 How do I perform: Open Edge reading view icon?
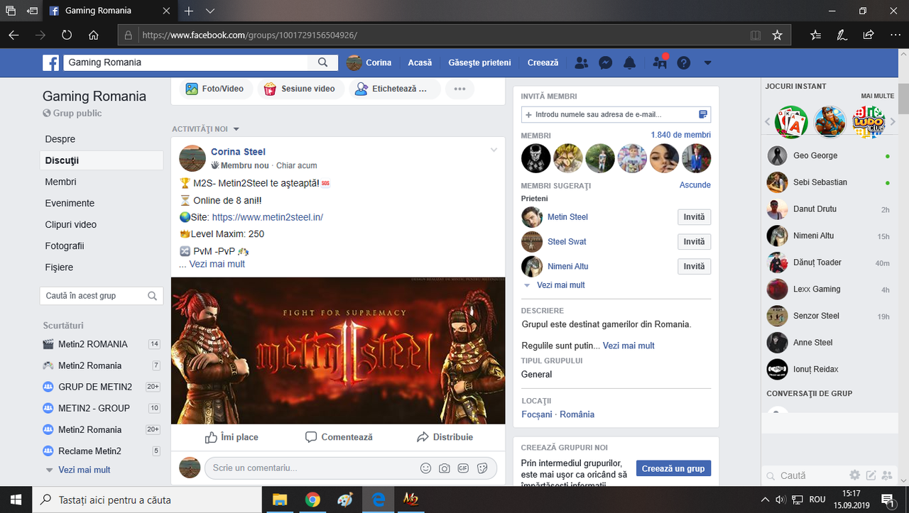(x=756, y=35)
